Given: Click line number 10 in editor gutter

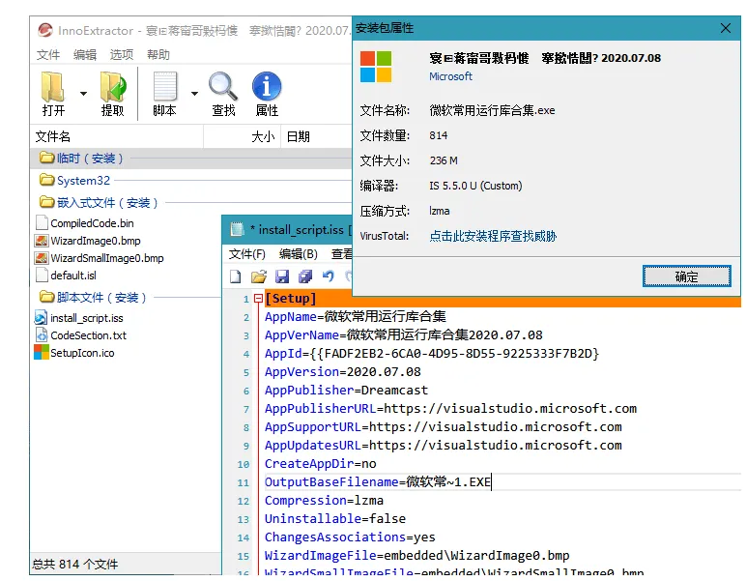Looking at the screenshot, I should (244, 464).
